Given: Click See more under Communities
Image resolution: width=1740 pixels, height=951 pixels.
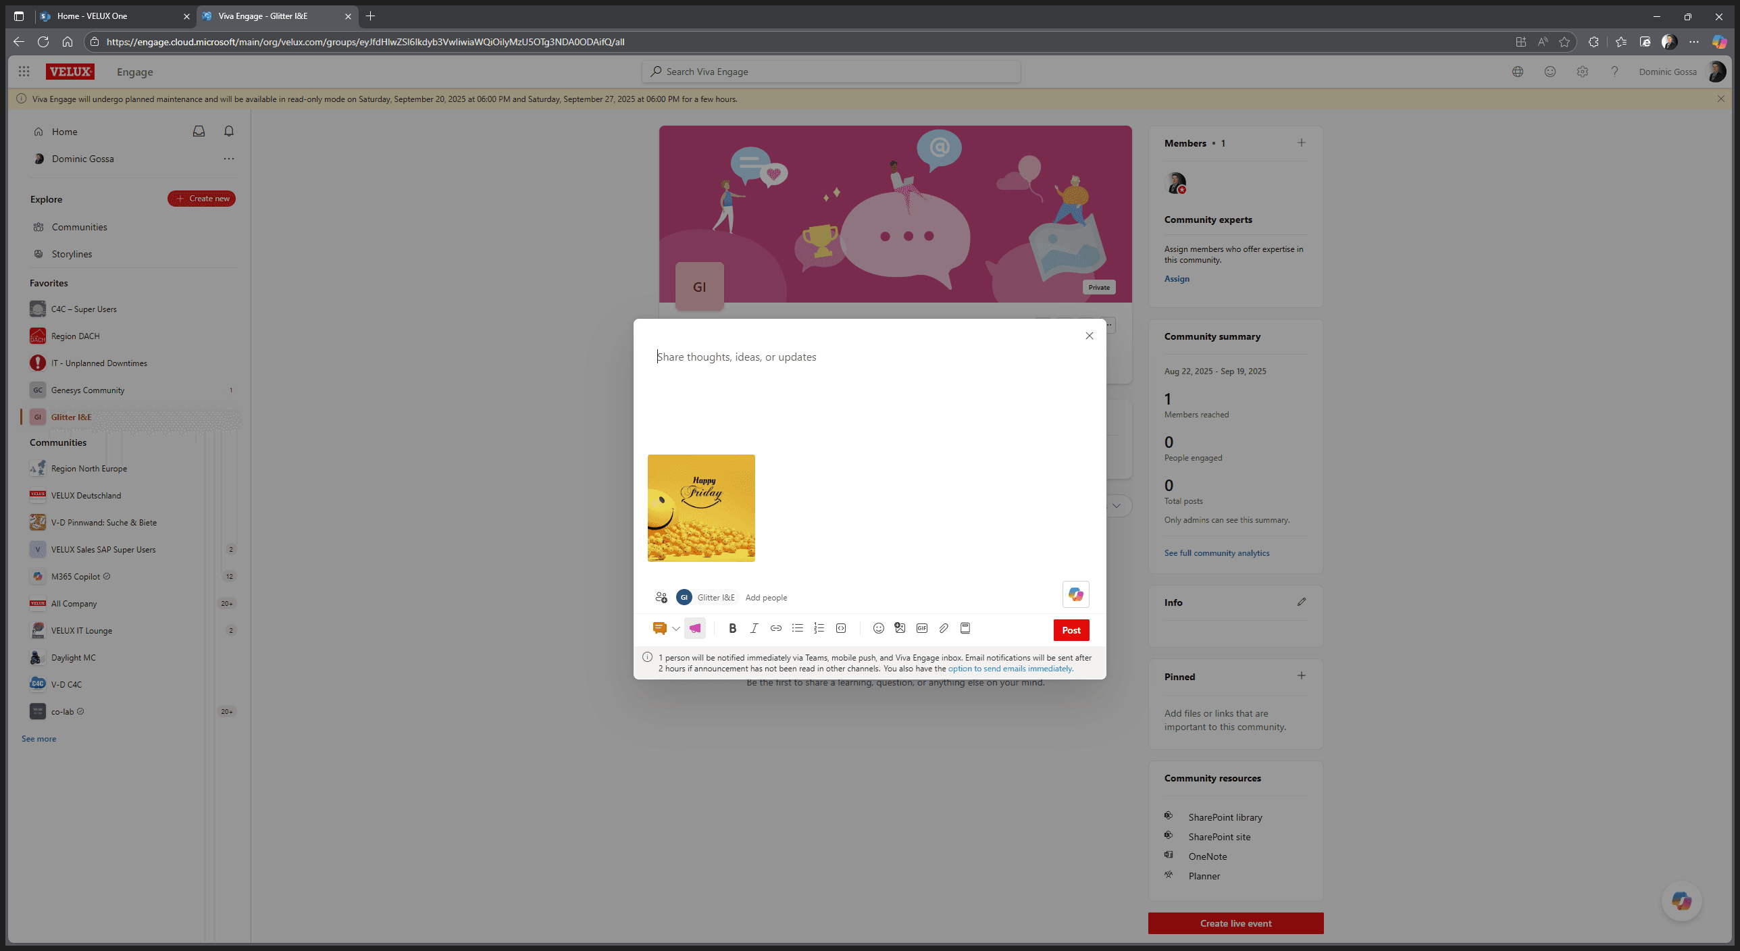Looking at the screenshot, I should pyautogui.click(x=39, y=739).
